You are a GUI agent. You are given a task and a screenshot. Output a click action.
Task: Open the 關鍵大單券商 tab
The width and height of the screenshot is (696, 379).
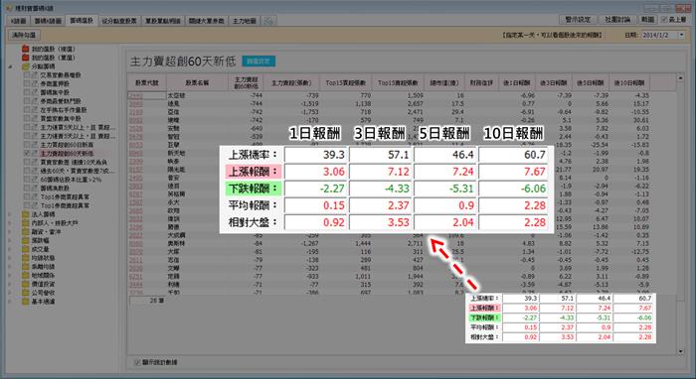(x=207, y=21)
